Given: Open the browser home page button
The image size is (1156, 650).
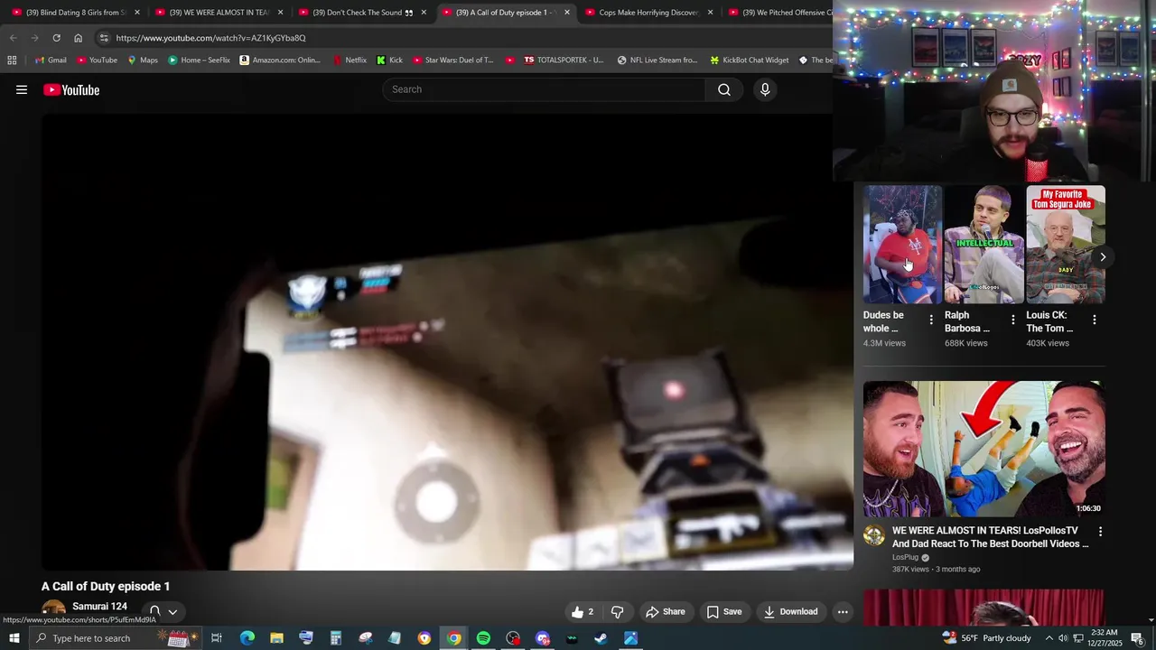Looking at the screenshot, I should [78, 38].
